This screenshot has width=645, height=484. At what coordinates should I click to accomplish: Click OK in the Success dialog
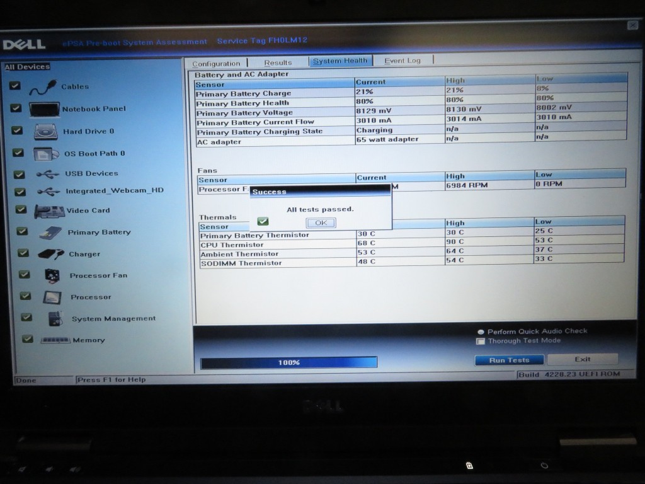tap(321, 222)
